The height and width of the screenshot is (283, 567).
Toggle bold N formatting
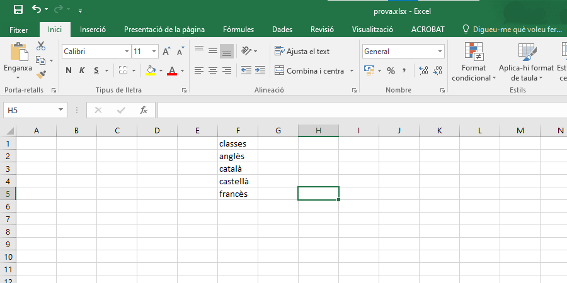coord(69,70)
